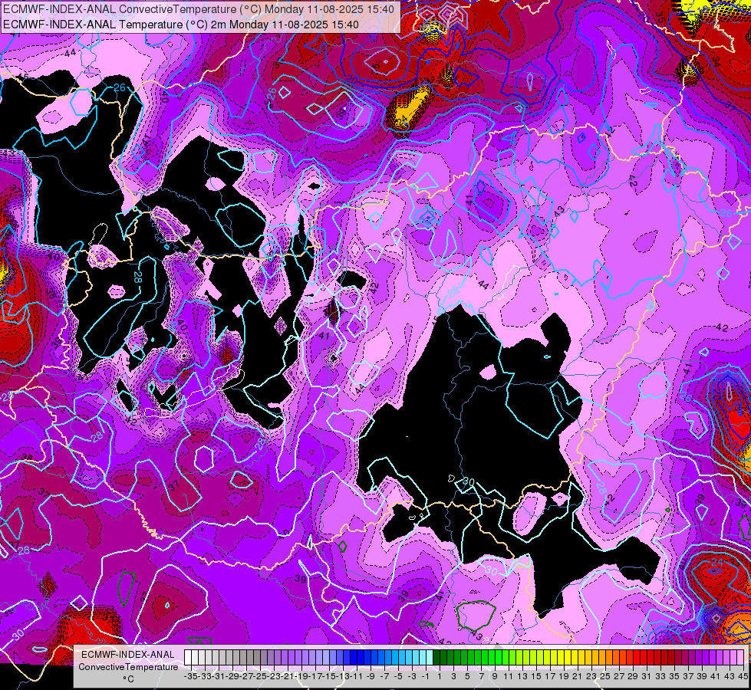Pick the red swatch above 31
Screen dimensions: 751x690
click(644, 657)
